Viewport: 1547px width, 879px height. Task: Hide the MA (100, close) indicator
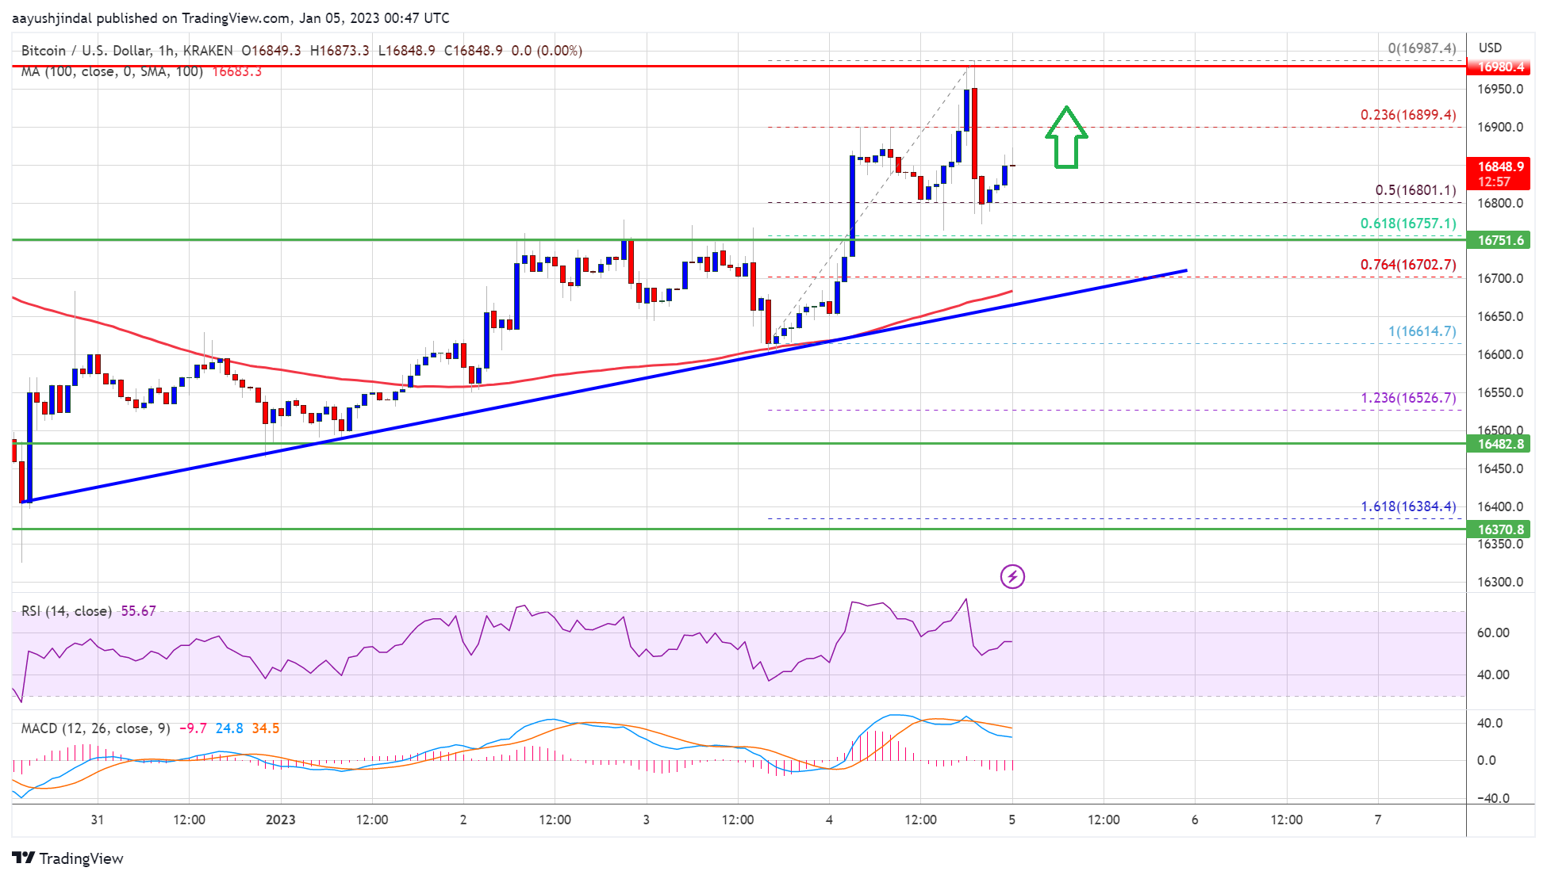[111, 71]
